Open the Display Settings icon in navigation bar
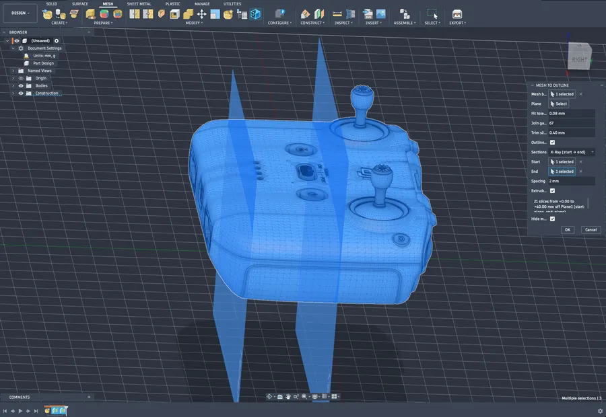606x417 pixels. pos(315,397)
